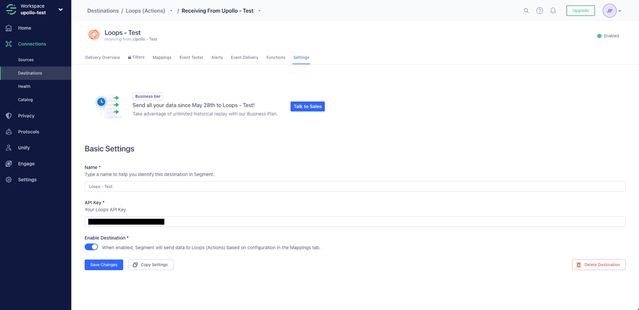Go to Home in the sidebar
The width and height of the screenshot is (639, 310).
(24, 28)
